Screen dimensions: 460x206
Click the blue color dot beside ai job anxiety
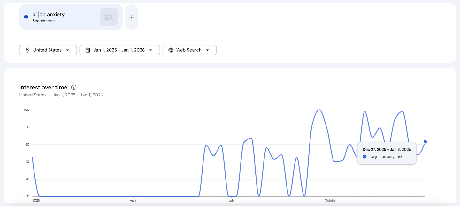[26, 17]
